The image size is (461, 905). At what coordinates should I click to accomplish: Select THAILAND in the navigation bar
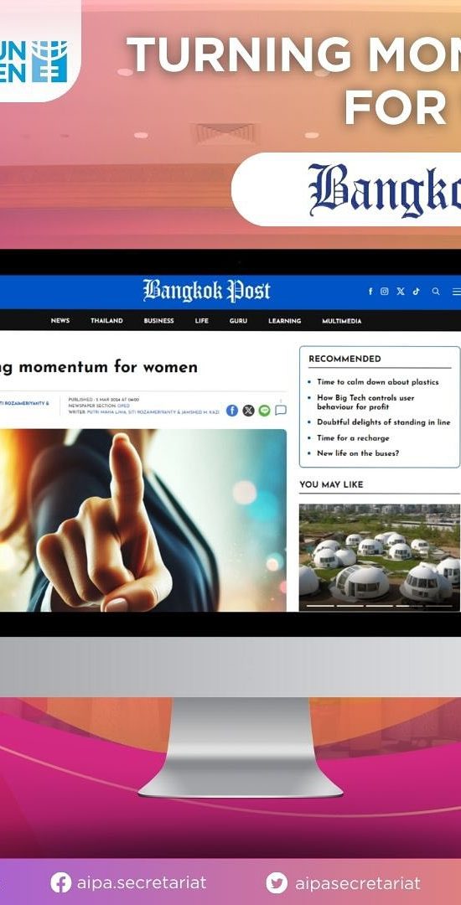point(106,321)
